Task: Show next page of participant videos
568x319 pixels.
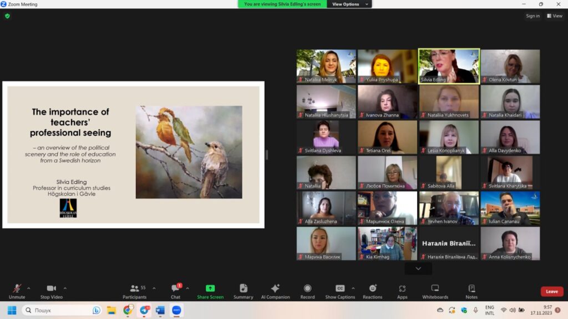Action: click(x=418, y=269)
